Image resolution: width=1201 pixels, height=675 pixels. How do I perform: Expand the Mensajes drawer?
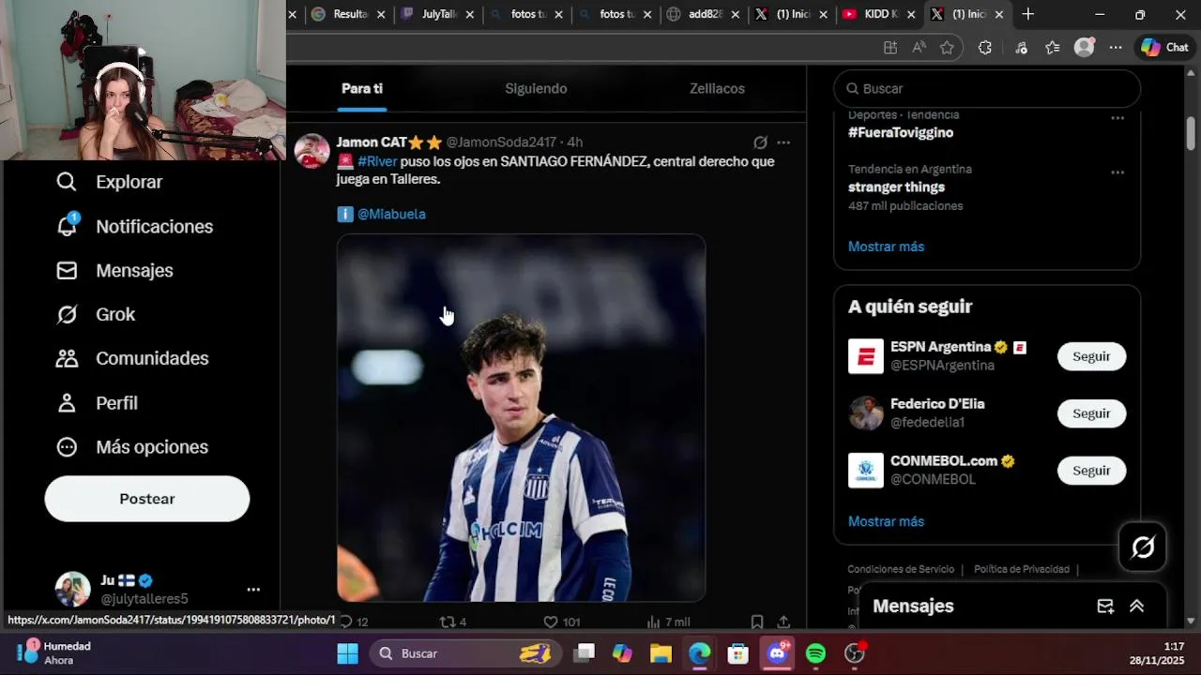(1137, 607)
